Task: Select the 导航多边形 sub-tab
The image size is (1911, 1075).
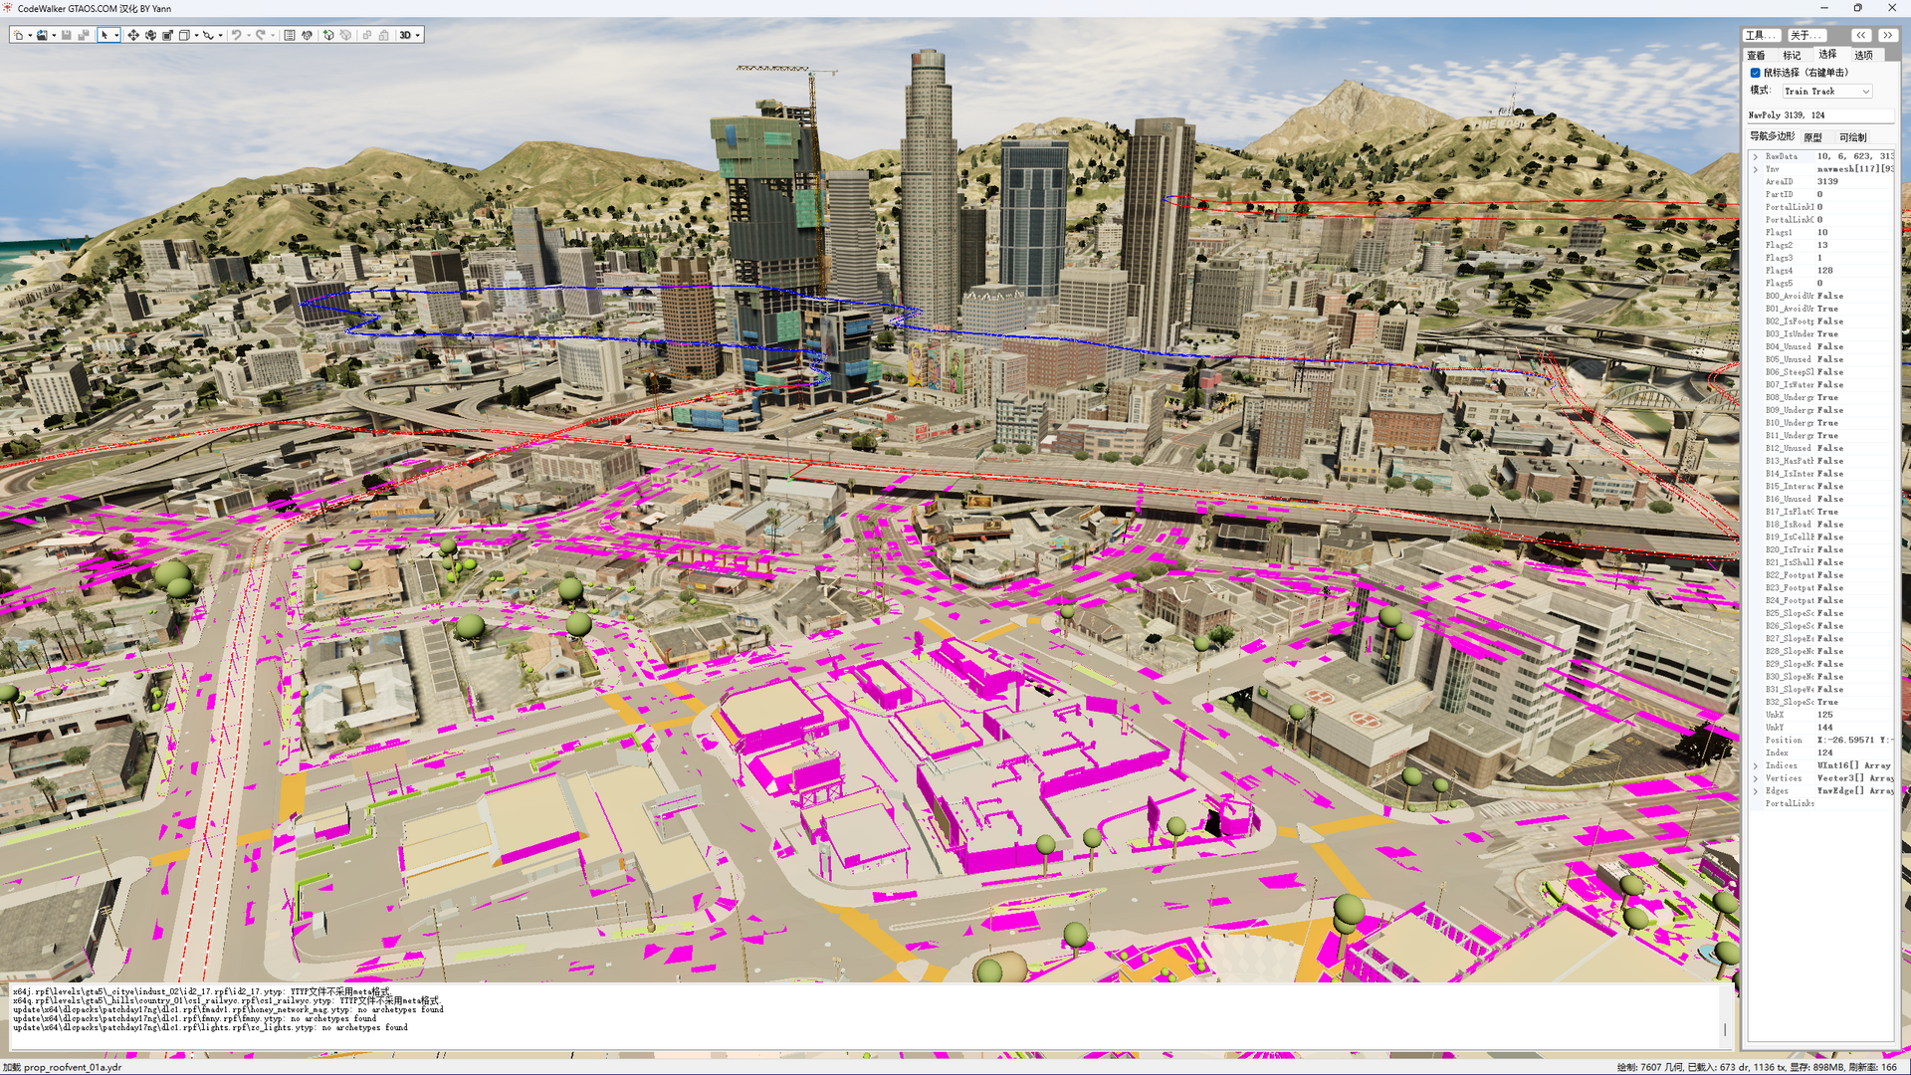Action: [x=1772, y=137]
